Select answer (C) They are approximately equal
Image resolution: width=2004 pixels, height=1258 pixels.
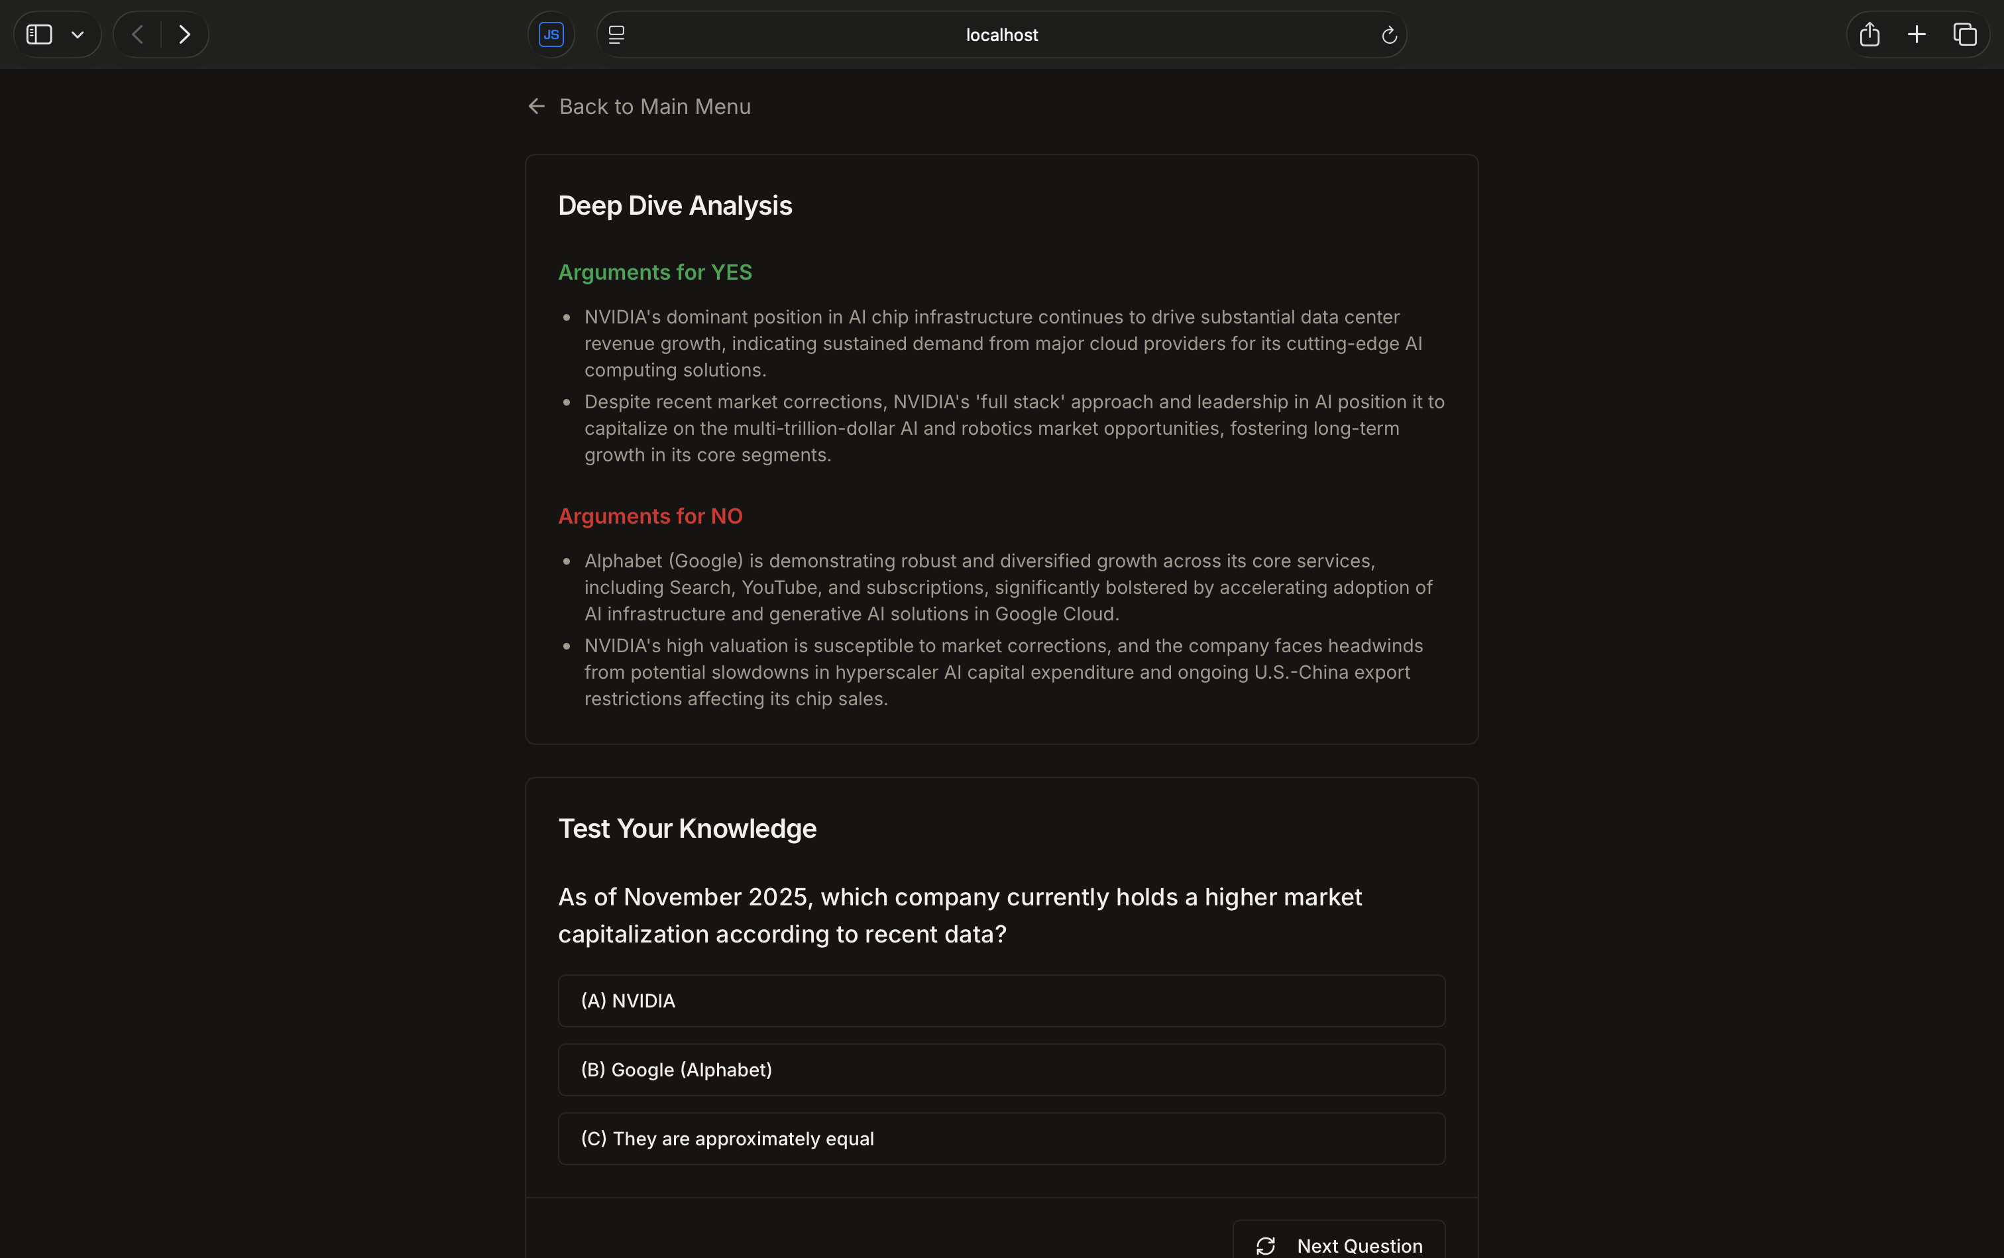pyautogui.click(x=1001, y=1139)
